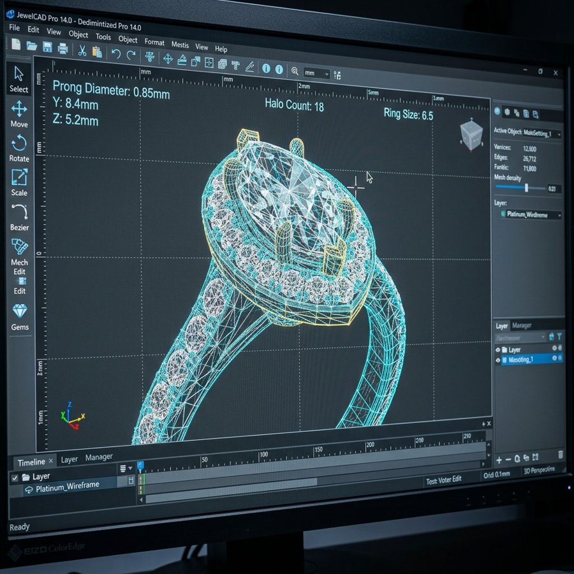Click the view cube navigator

pyautogui.click(x=471, y=135)
